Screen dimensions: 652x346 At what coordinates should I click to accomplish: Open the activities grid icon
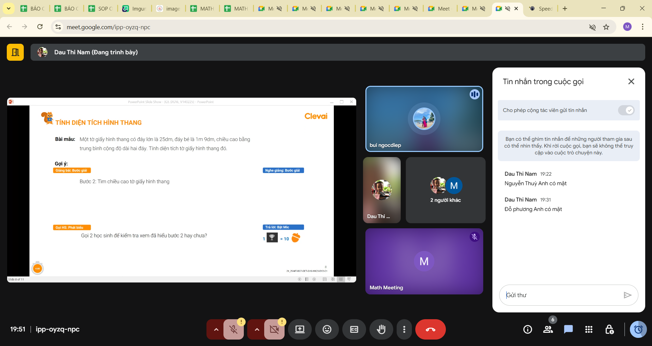tap(589, 329)
